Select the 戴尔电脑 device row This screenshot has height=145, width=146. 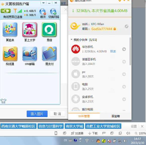(99, 109)
